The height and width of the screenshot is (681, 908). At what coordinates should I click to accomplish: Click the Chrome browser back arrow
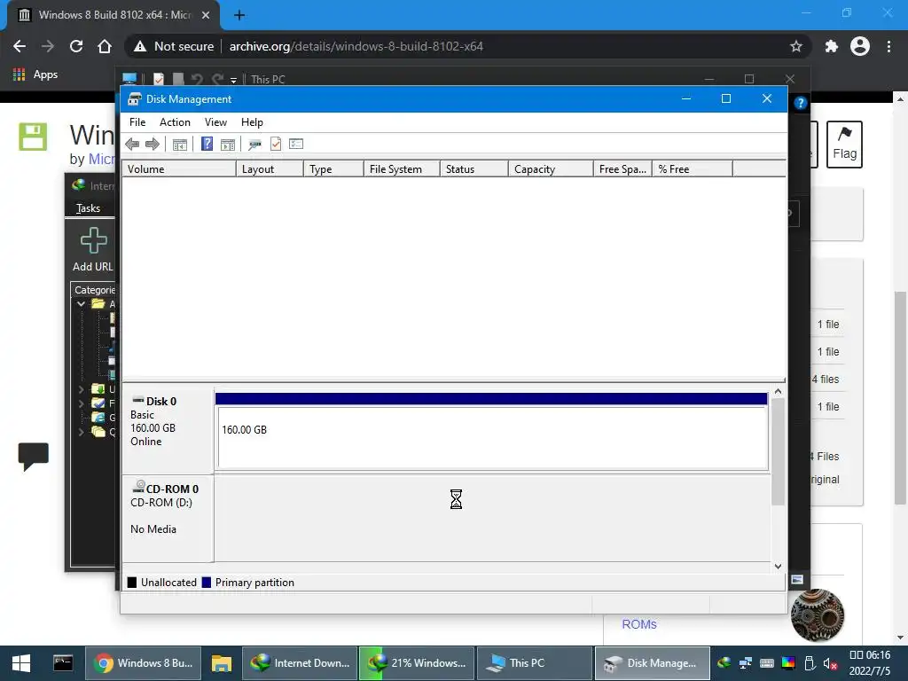pyautogui.click(x=20, y=46)
